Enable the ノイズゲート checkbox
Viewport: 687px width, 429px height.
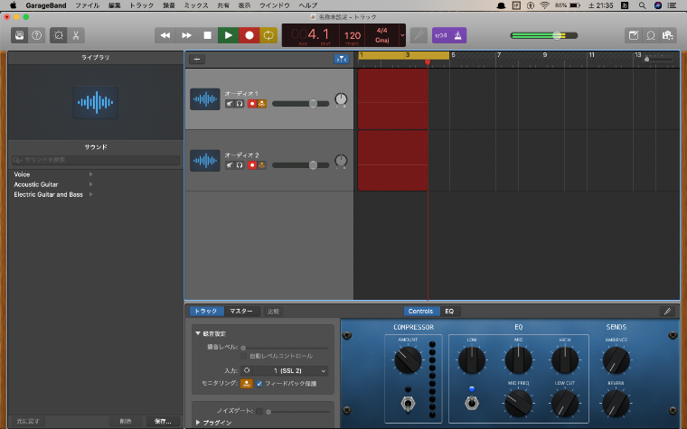(259, 411)
